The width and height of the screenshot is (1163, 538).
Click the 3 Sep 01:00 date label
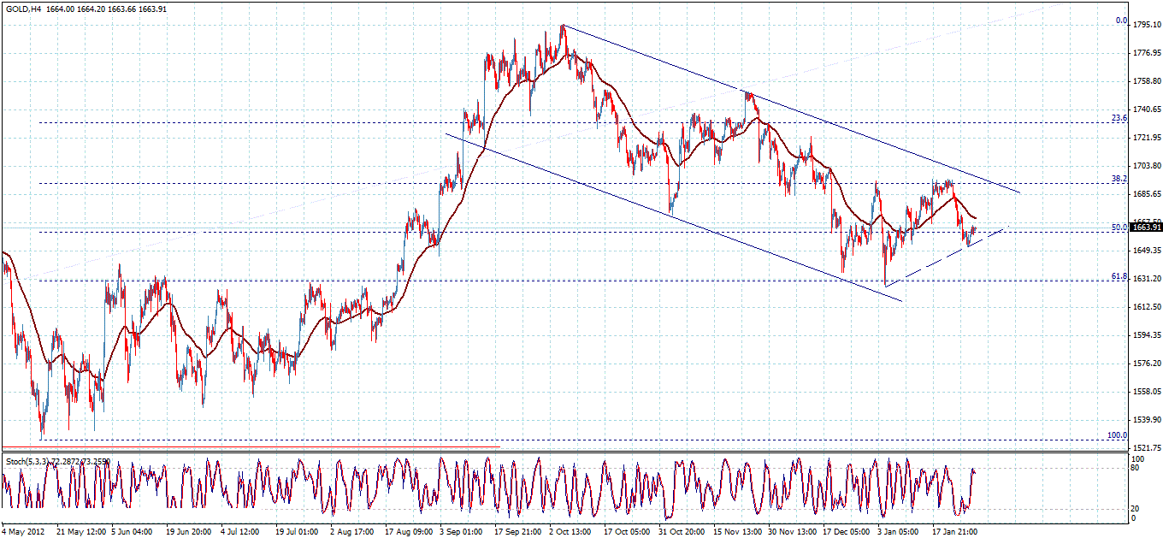click(462, 531)
